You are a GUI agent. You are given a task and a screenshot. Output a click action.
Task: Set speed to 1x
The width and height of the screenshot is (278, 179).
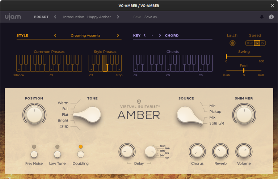coord(257,43)
